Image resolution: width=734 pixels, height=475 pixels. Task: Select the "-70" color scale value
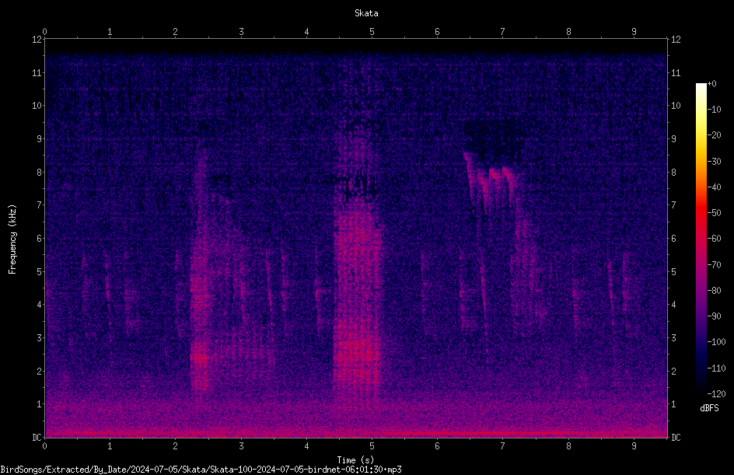click(x=715, y=265)
